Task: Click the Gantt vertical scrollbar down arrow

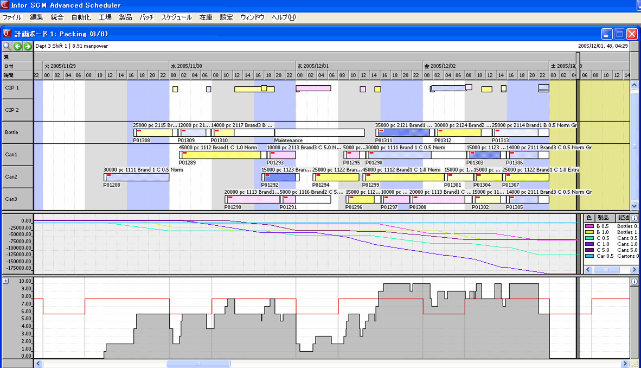Action: coord(634,206)
